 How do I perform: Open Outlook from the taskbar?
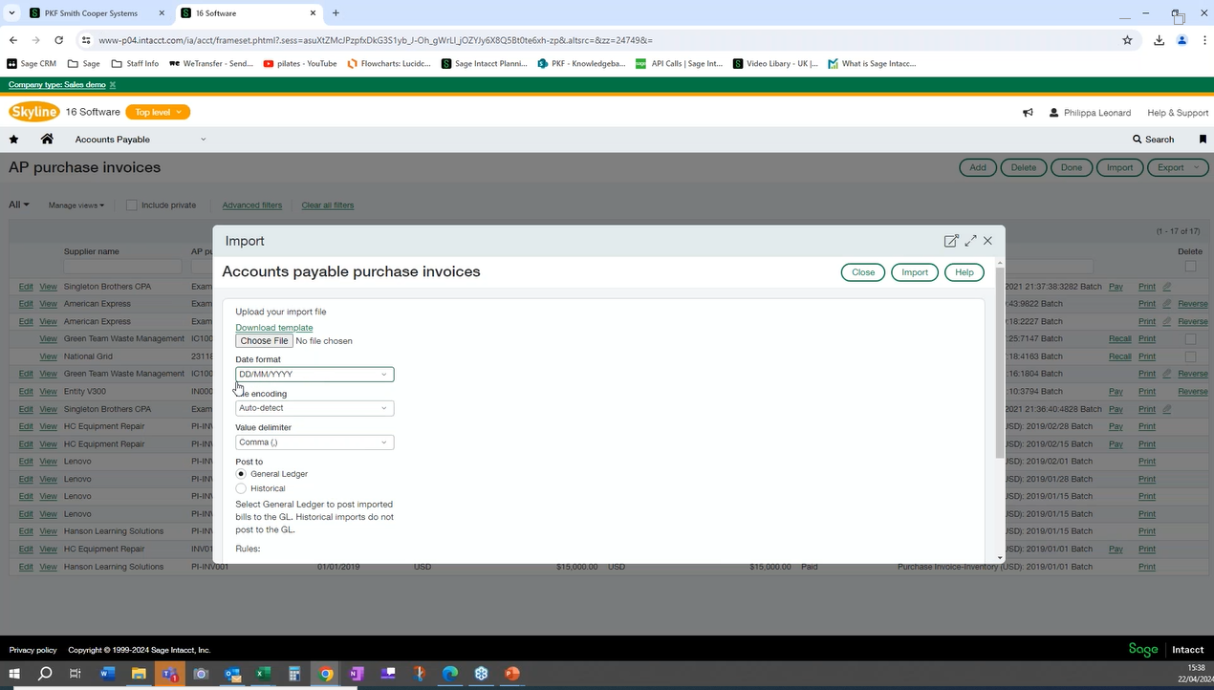click(x=232, y=674)
